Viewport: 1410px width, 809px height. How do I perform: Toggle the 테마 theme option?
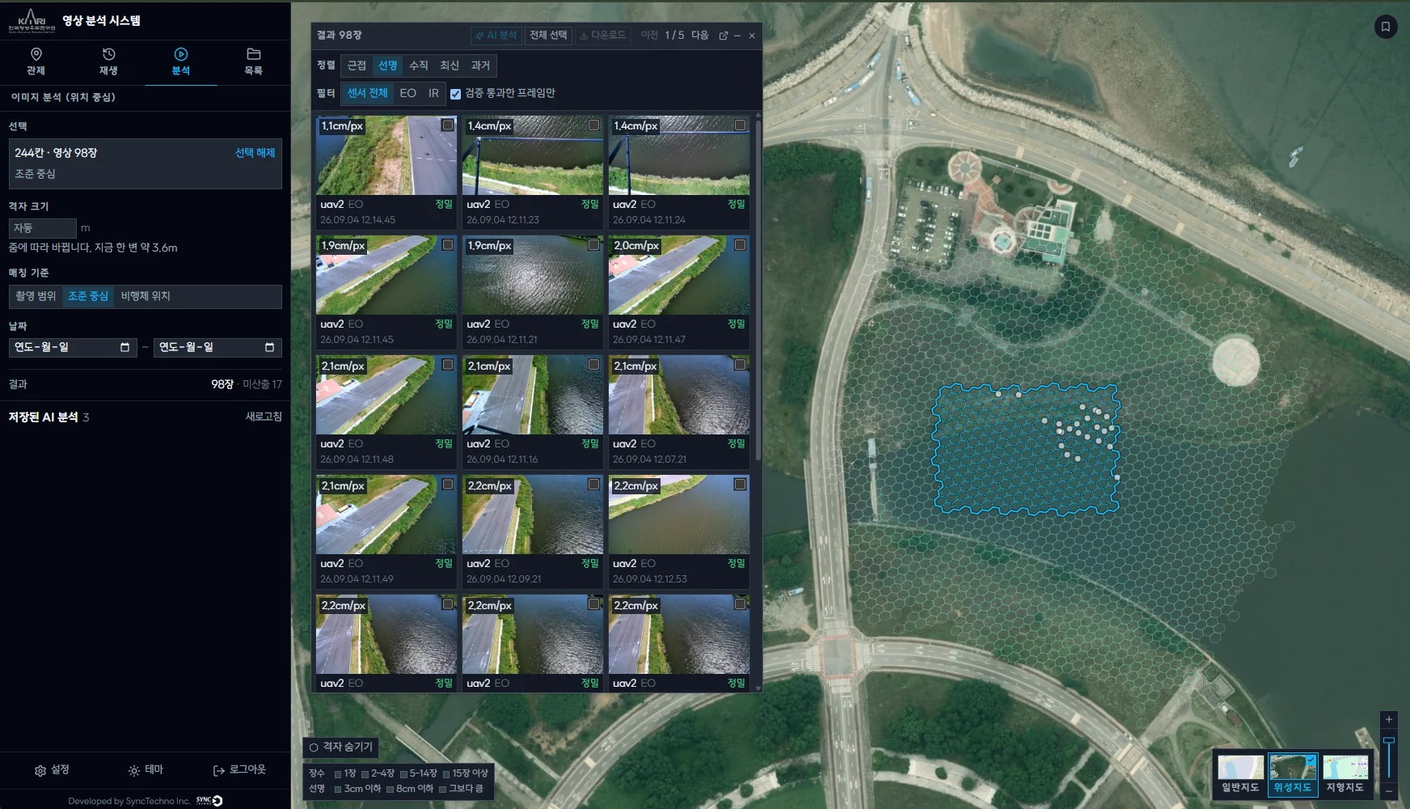(146, 770)
